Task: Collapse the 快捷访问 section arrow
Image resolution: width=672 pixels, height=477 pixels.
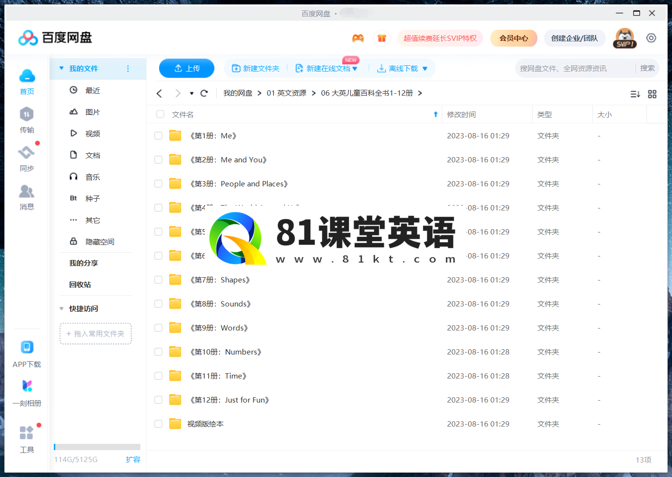Action: [x=62, y=308]
